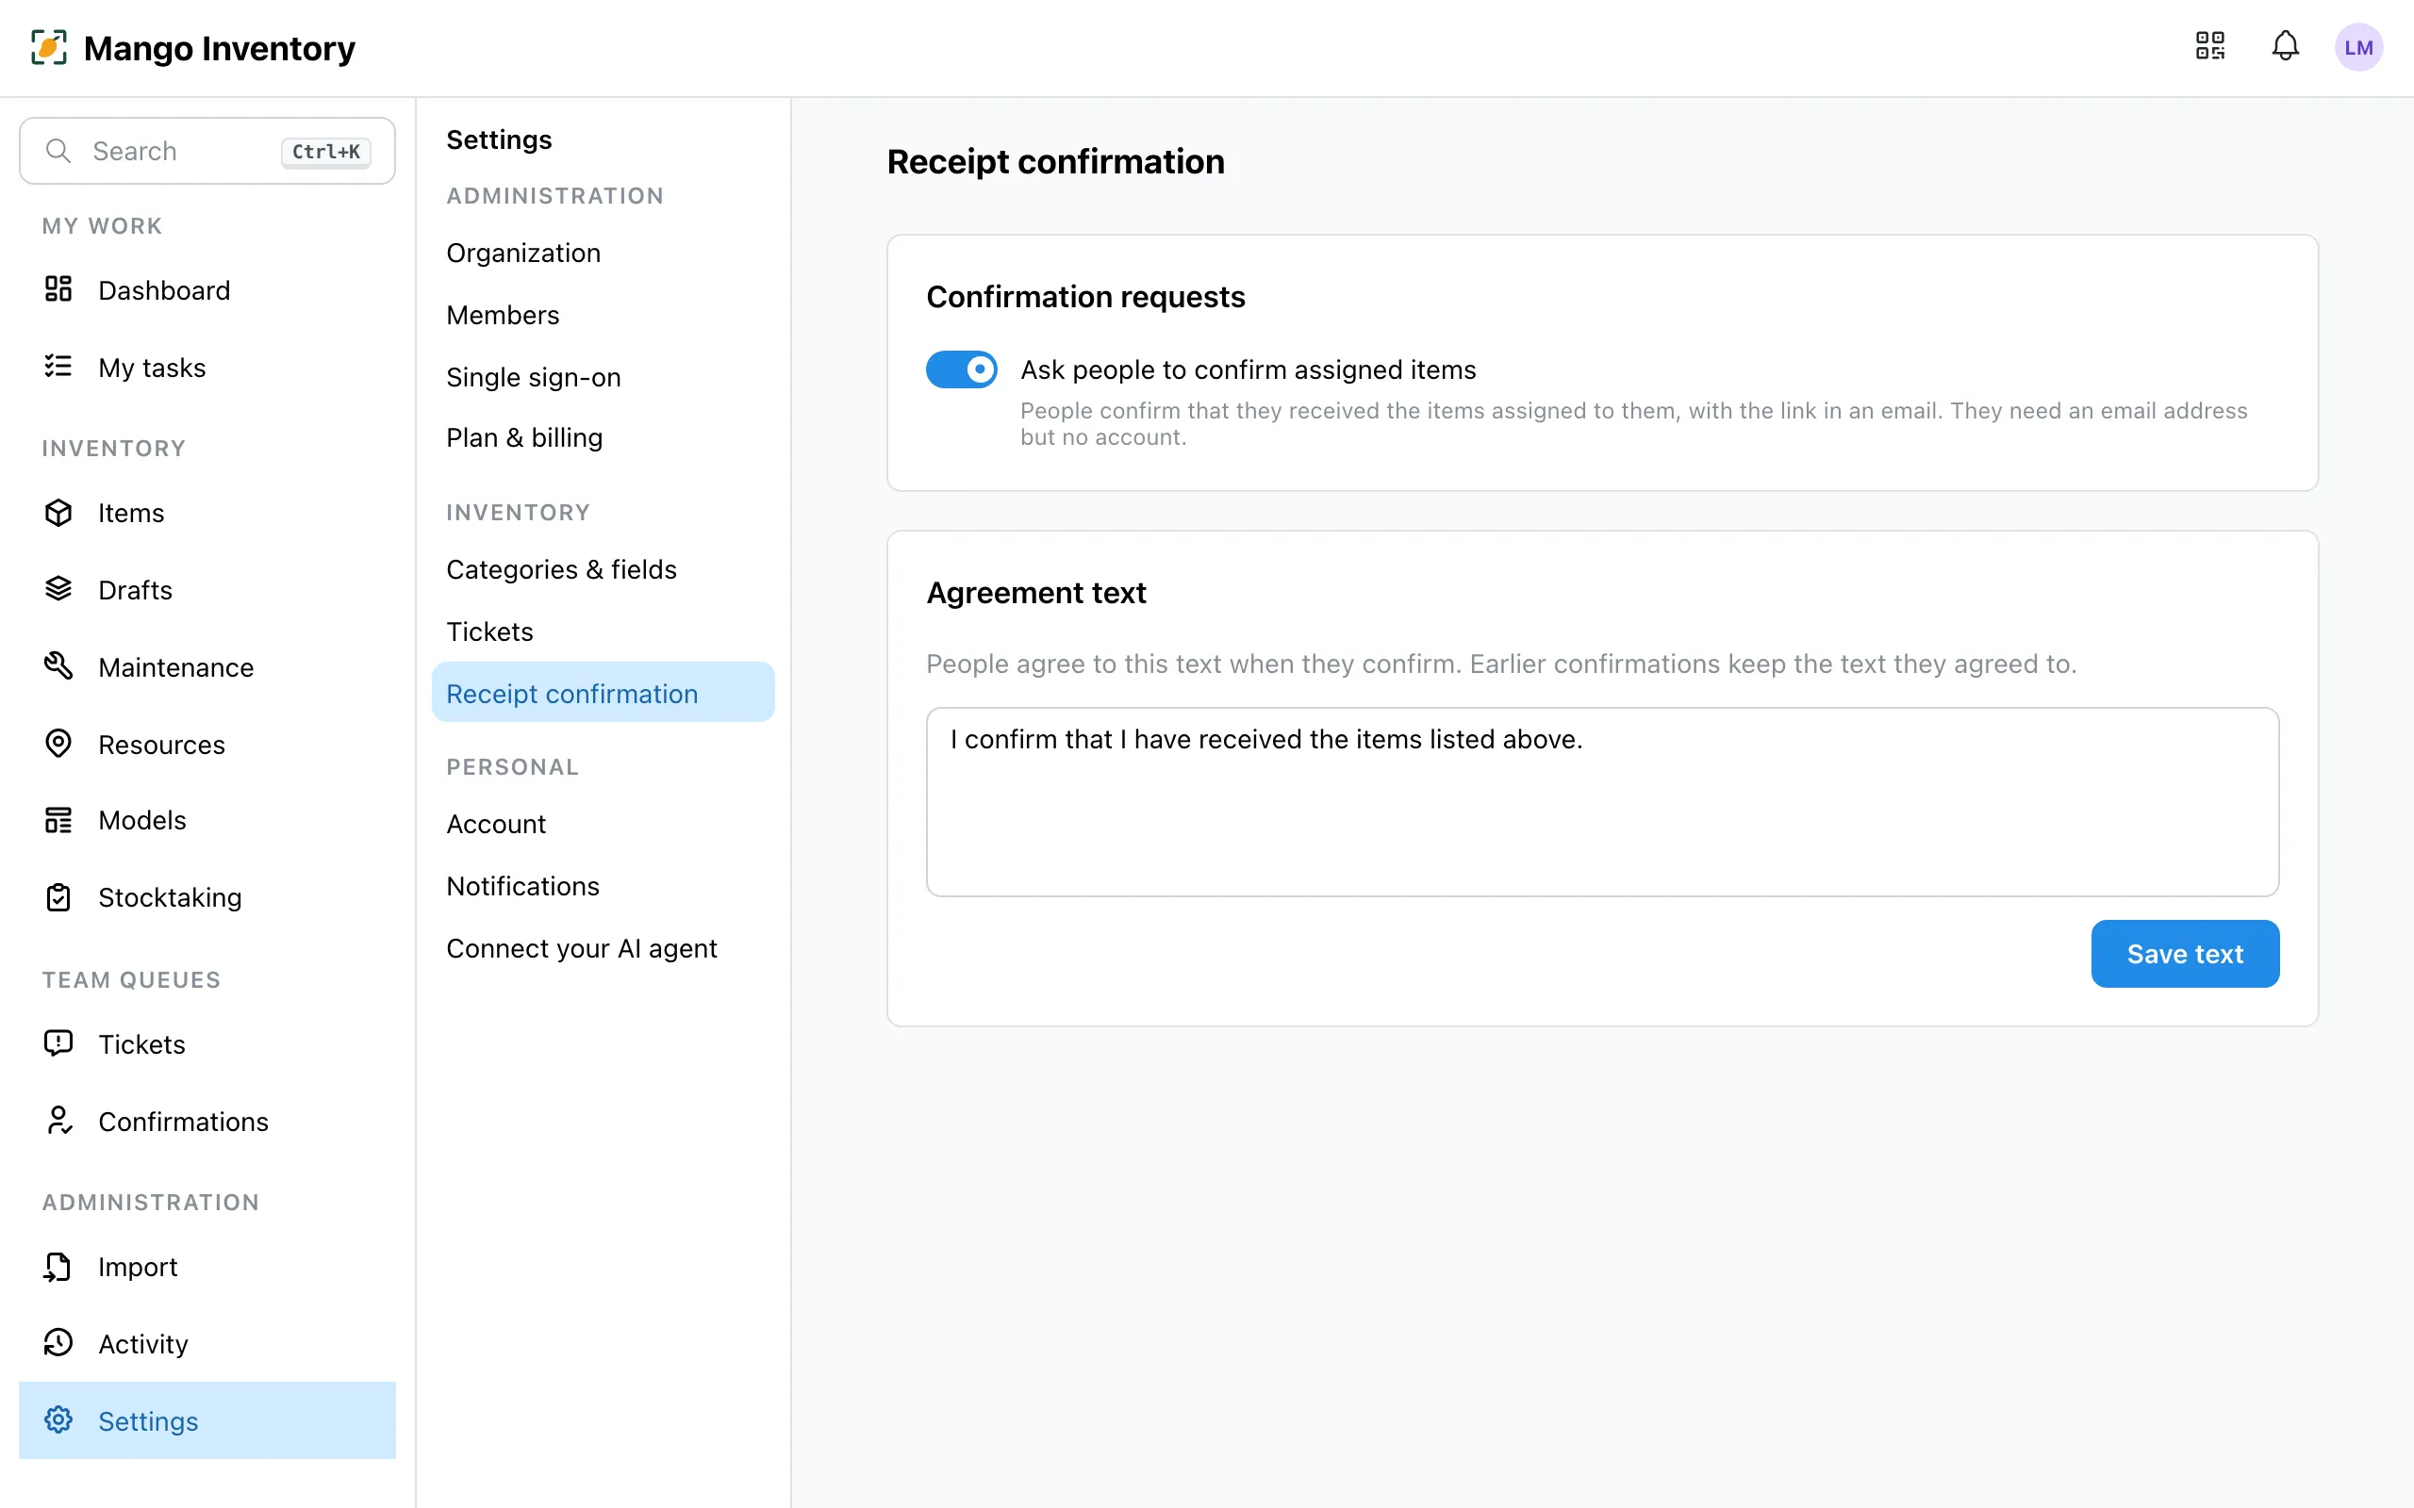Click the team queue Tickets message icon
The image size is (2414, 1508).
pyautogui.click(x=58, y=1043)
